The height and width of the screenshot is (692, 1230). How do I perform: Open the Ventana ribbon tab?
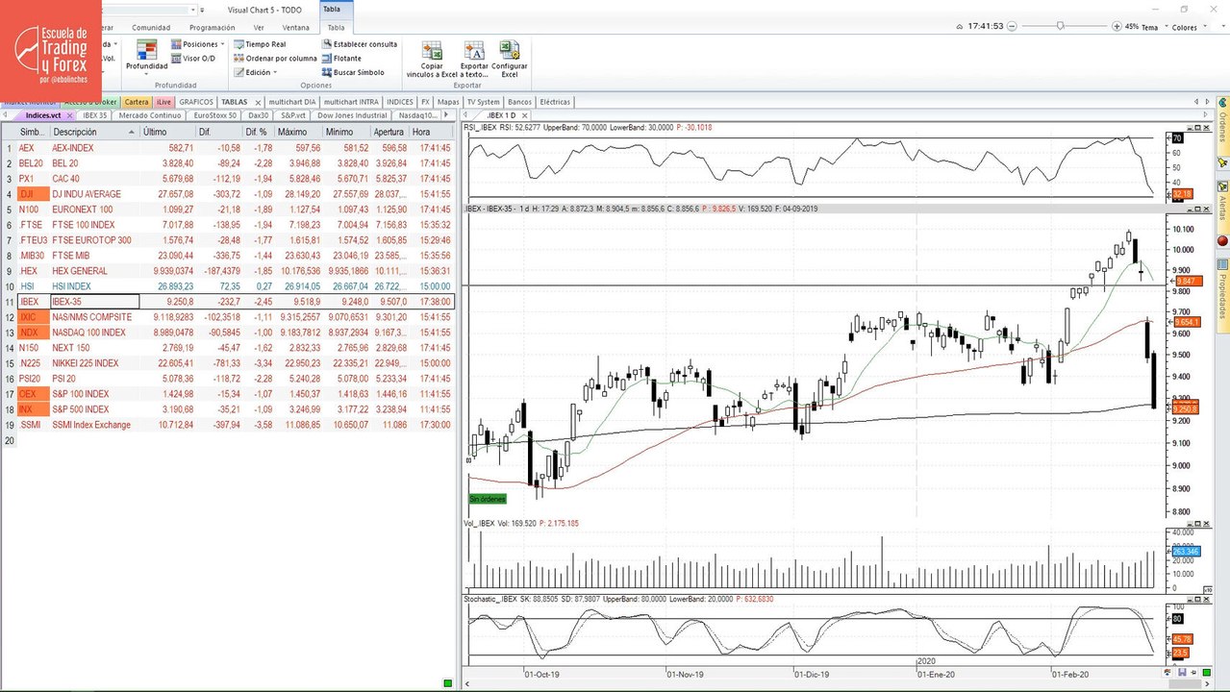click(x=295, y=27)
